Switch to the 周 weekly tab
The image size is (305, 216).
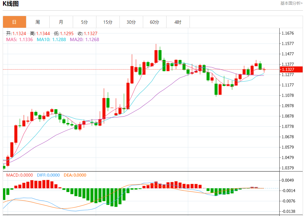click(x=38, y=22)
